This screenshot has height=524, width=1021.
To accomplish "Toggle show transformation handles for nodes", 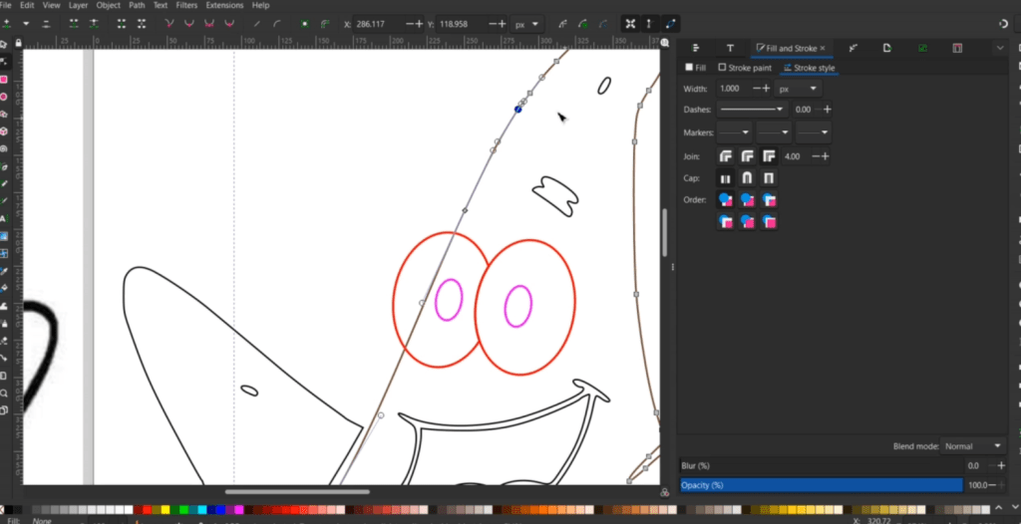I will pyautogui.click(x=630, y=23).
